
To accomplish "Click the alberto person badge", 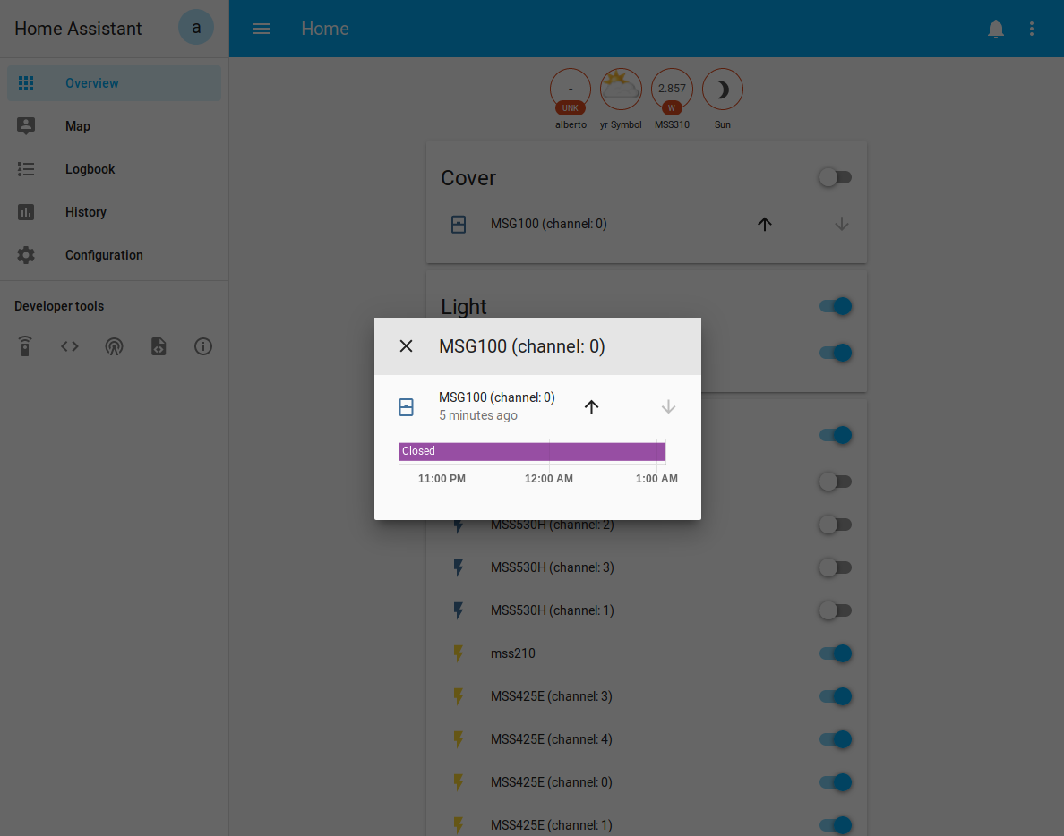I will tap(571, 98).
